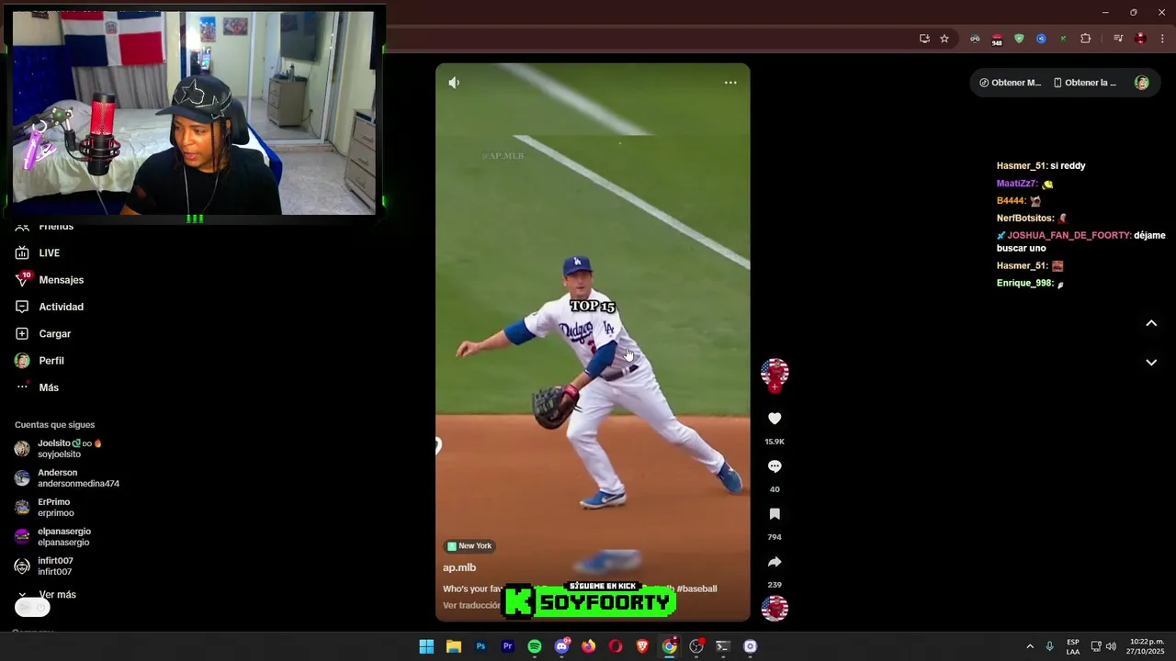
Task: Click chat username Enrique_998
Action: (x=1025, y=283)
